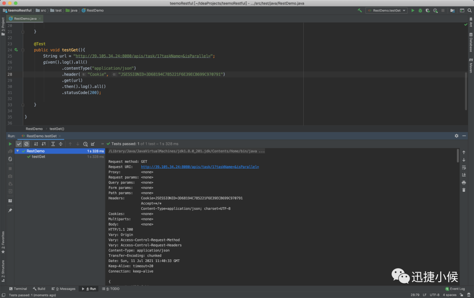Open Project Structure from the toolbar
Viewport: 474px width, 298px height.
[452, 11]
